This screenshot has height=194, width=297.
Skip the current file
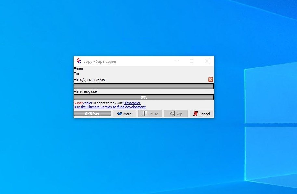click(x=176, y=114)
